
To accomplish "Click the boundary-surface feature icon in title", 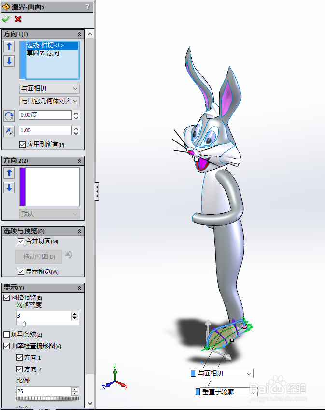I will click(6, 7).
